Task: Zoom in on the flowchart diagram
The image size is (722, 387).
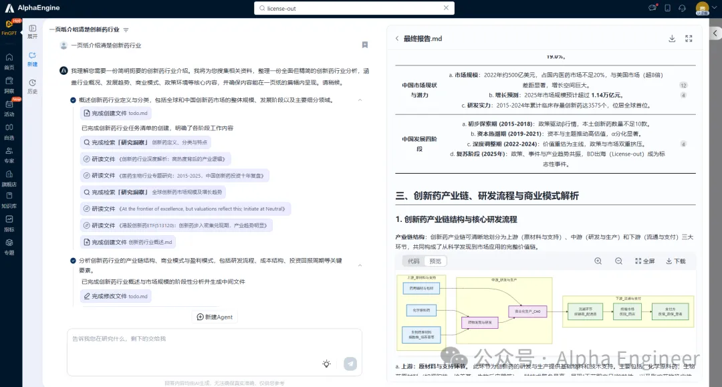Action: click(597, 261)
